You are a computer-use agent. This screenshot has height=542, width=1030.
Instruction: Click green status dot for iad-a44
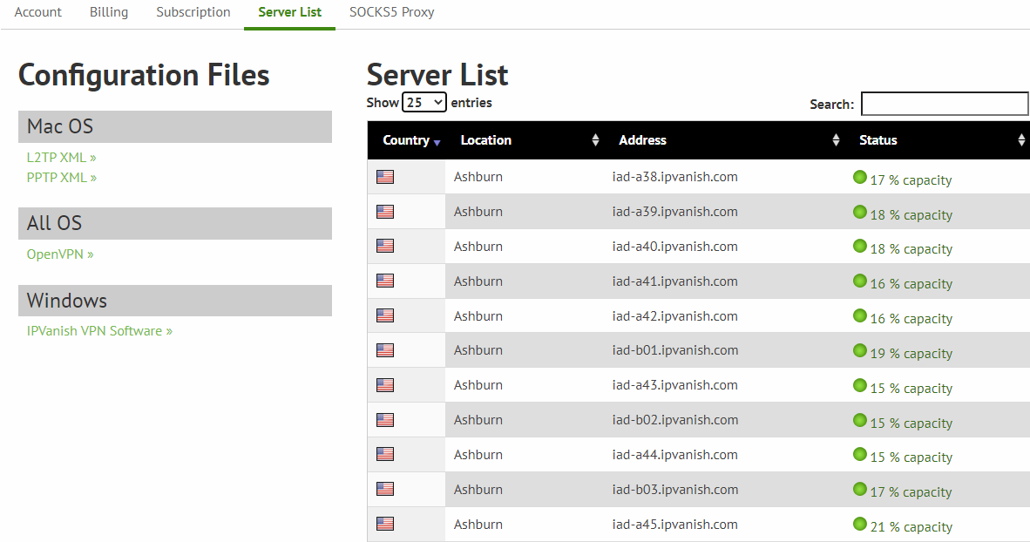860,454
